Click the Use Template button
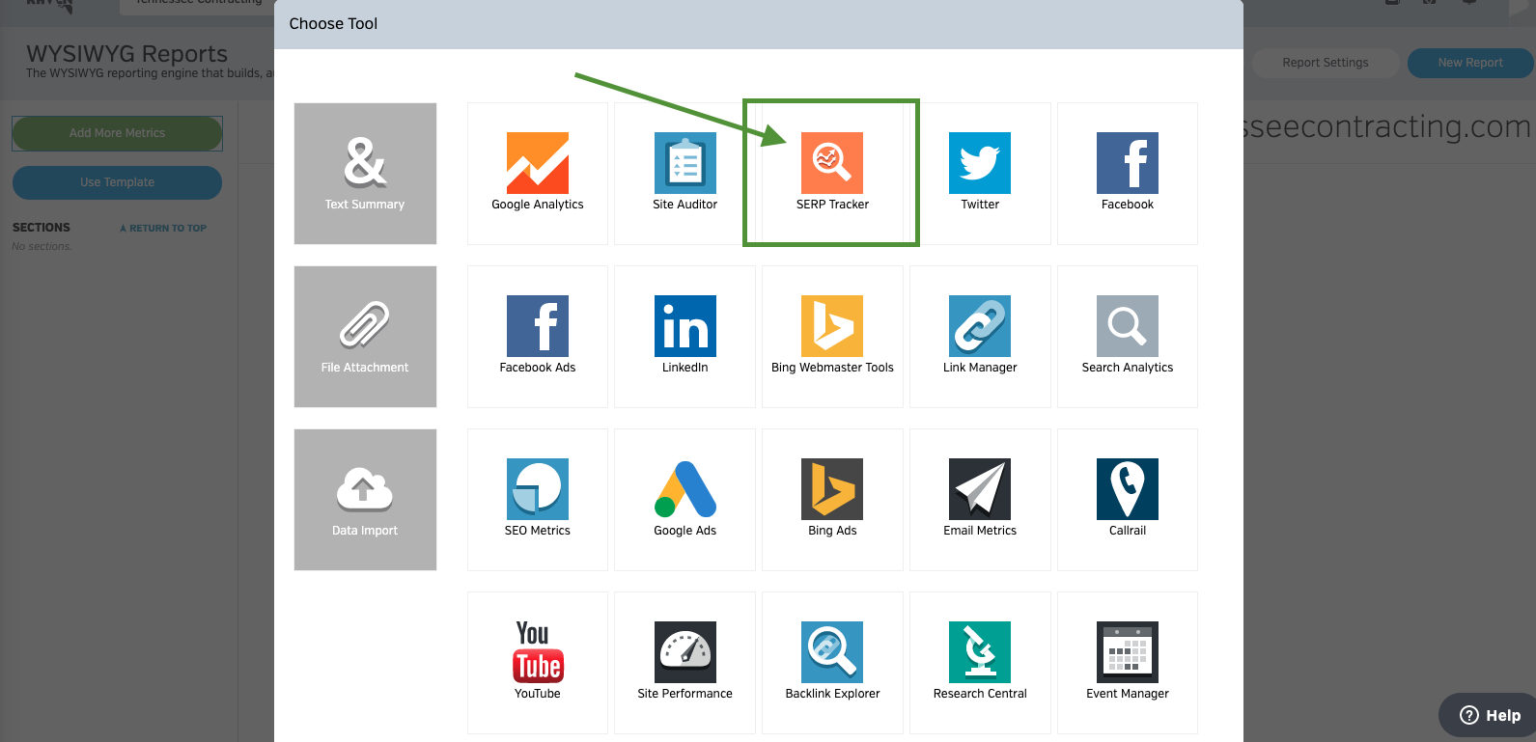1536x742 pixels. click(117, 182)
